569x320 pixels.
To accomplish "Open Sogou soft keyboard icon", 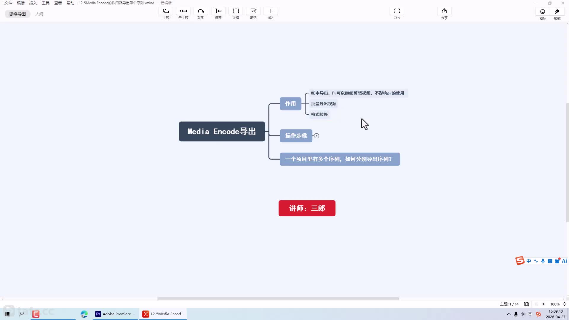I will [x=550, y=261].
